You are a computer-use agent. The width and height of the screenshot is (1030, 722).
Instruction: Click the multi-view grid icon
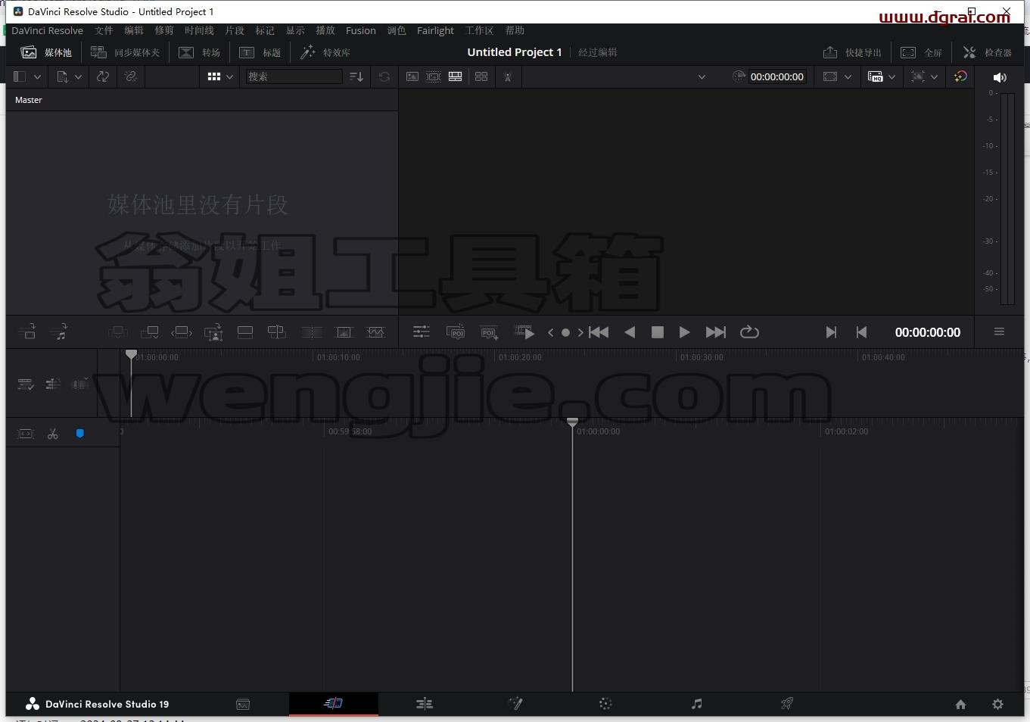coord(481,76)
